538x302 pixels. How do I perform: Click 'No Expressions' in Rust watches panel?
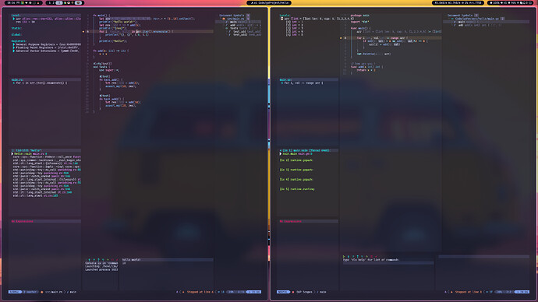(23, 221)
